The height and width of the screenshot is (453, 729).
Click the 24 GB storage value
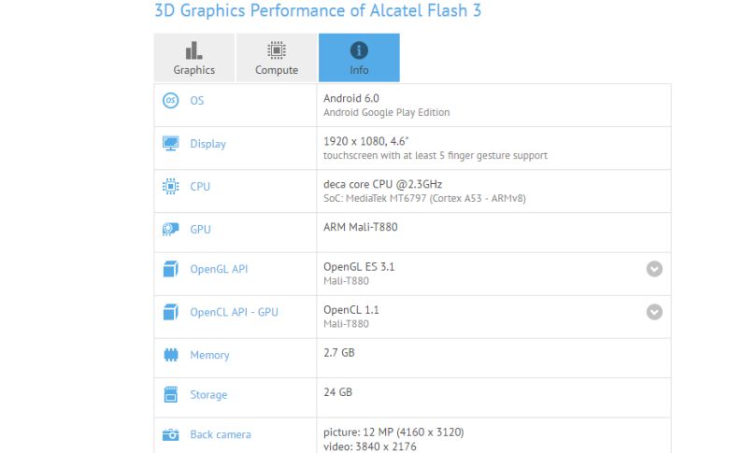point(338,392)
